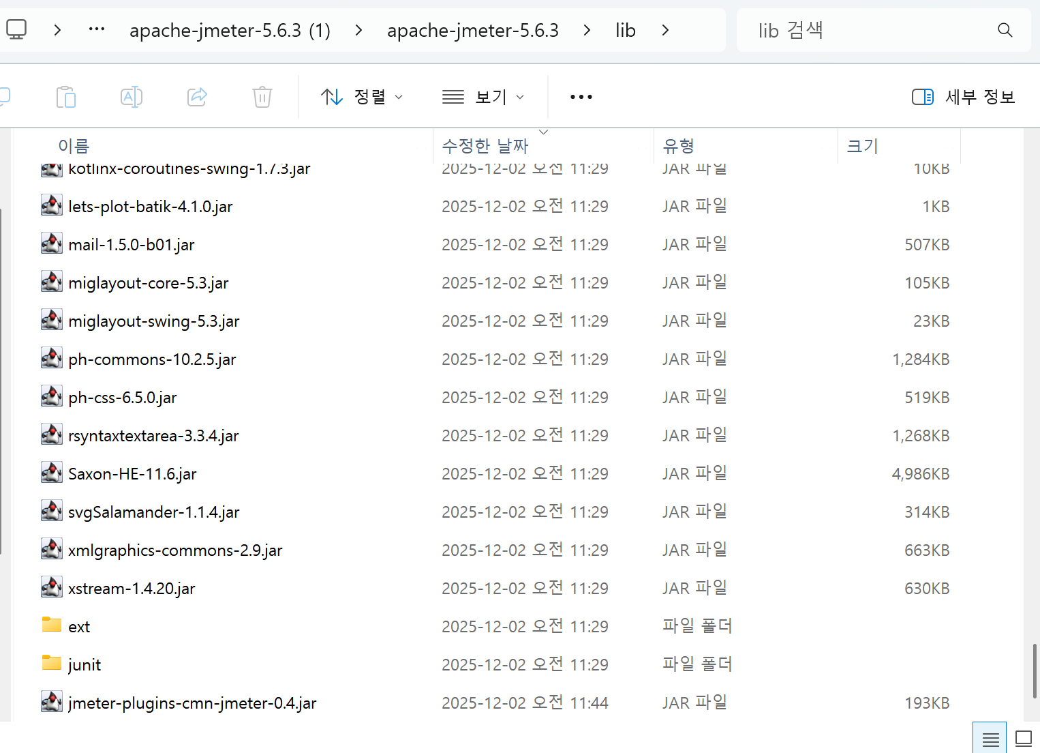Go to apache-jmeter-5.6.3 breadcrumb
This screenshot has height=753, width=1040.
pos(473,30)
